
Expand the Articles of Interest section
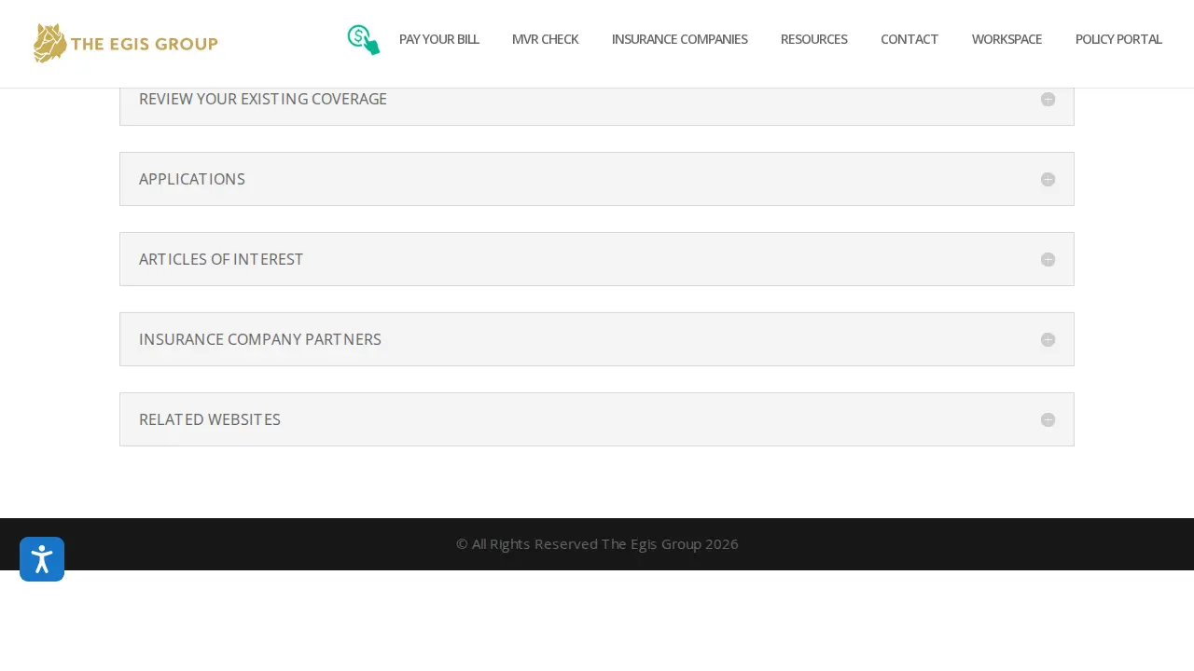[597, 259]
